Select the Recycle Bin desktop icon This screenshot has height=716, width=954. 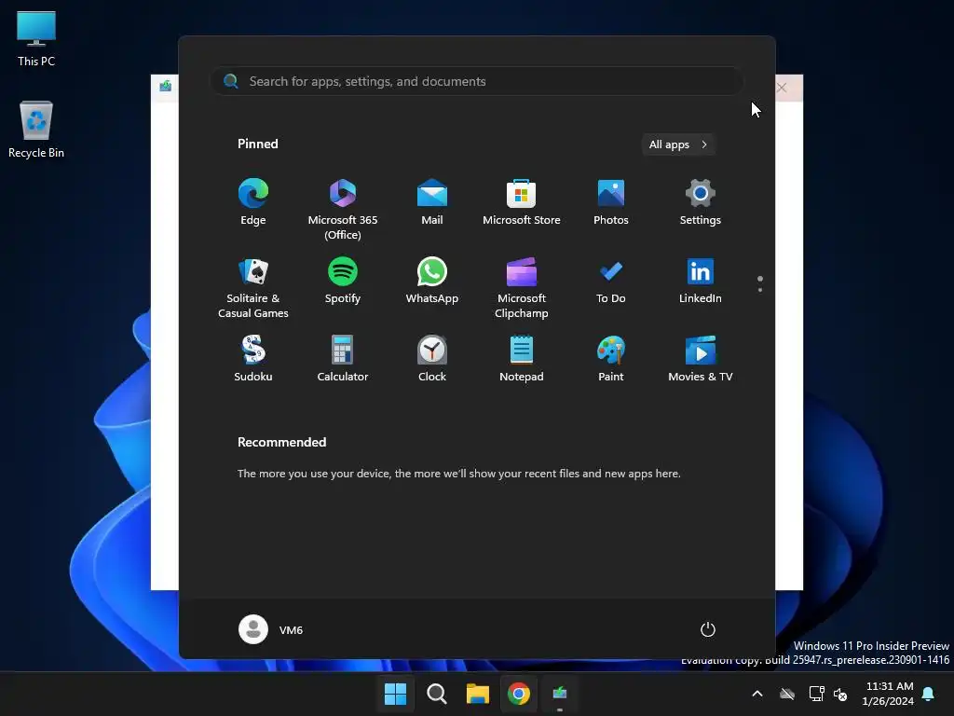click(36, 130)
